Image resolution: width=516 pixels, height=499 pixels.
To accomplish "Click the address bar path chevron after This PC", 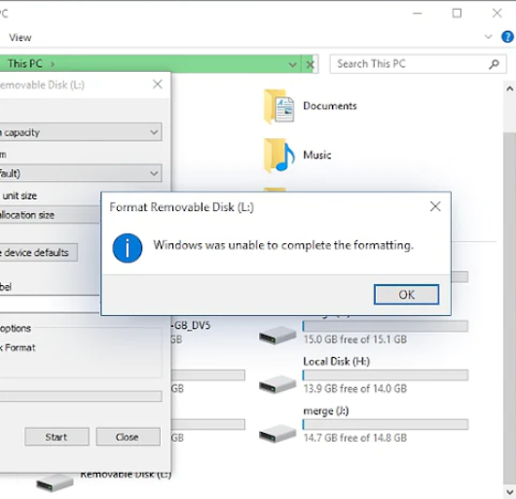I will pyautogui.click(x=53, y=64).
